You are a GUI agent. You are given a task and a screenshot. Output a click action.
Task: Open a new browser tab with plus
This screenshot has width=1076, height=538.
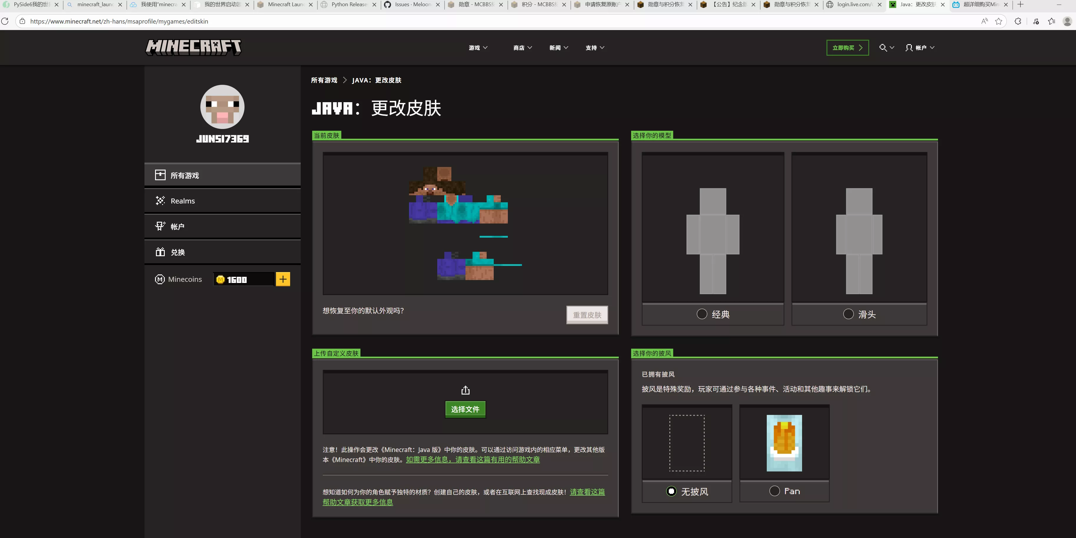pyautogui.click(x=1020, y=5)
